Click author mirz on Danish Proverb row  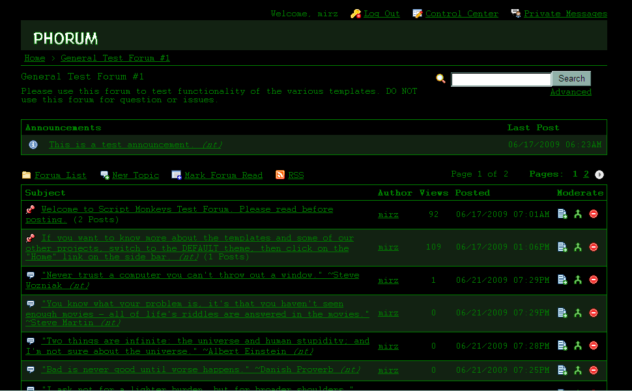coord(388,370)
